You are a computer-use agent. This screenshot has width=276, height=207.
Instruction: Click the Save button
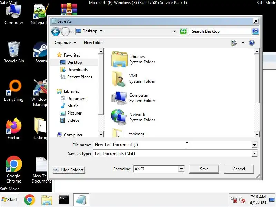(x=204, y=169)
